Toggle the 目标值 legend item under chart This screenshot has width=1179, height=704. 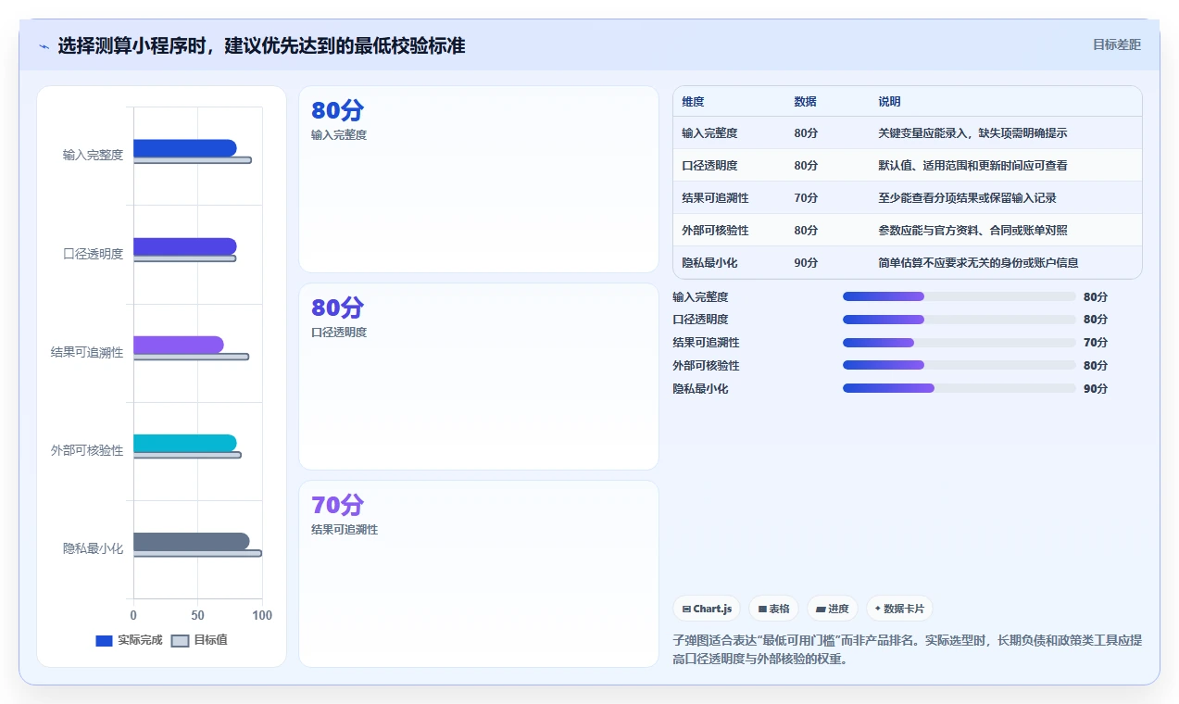(x=200, y=640)
